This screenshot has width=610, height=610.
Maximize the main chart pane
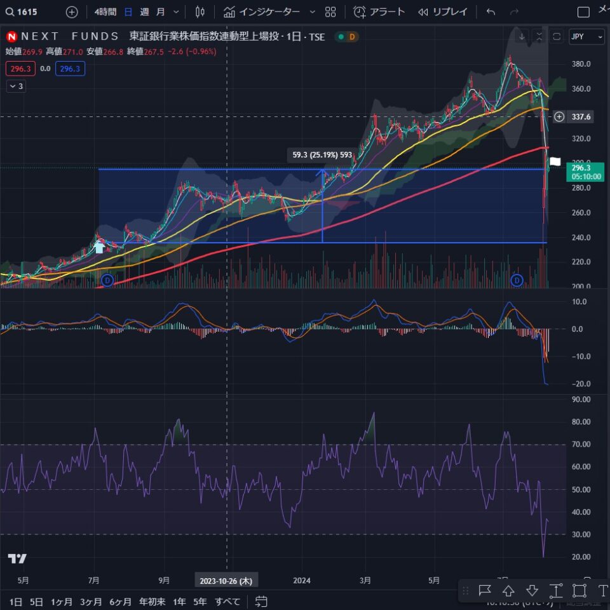pyautogui.click(x=557, y=37)
